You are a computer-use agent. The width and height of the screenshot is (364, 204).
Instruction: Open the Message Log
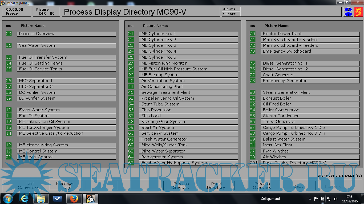(x=65, y=185)
